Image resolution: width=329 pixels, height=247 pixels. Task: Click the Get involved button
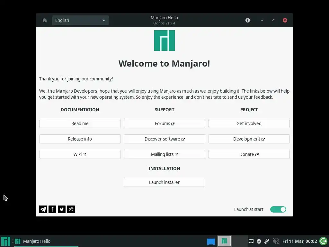tap(249, 123)
